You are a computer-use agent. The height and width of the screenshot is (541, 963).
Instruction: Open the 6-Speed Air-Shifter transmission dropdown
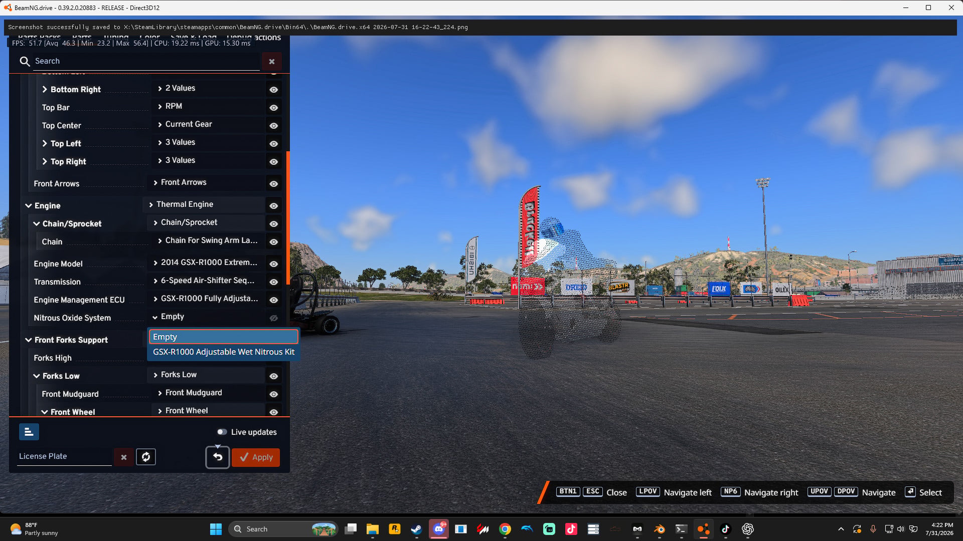click(x=206, y=281)
